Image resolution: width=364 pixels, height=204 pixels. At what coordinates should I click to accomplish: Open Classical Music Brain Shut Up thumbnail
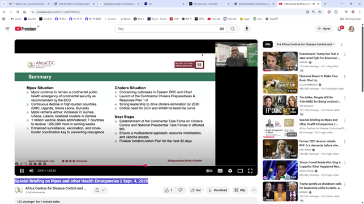(x=280, y=84)
